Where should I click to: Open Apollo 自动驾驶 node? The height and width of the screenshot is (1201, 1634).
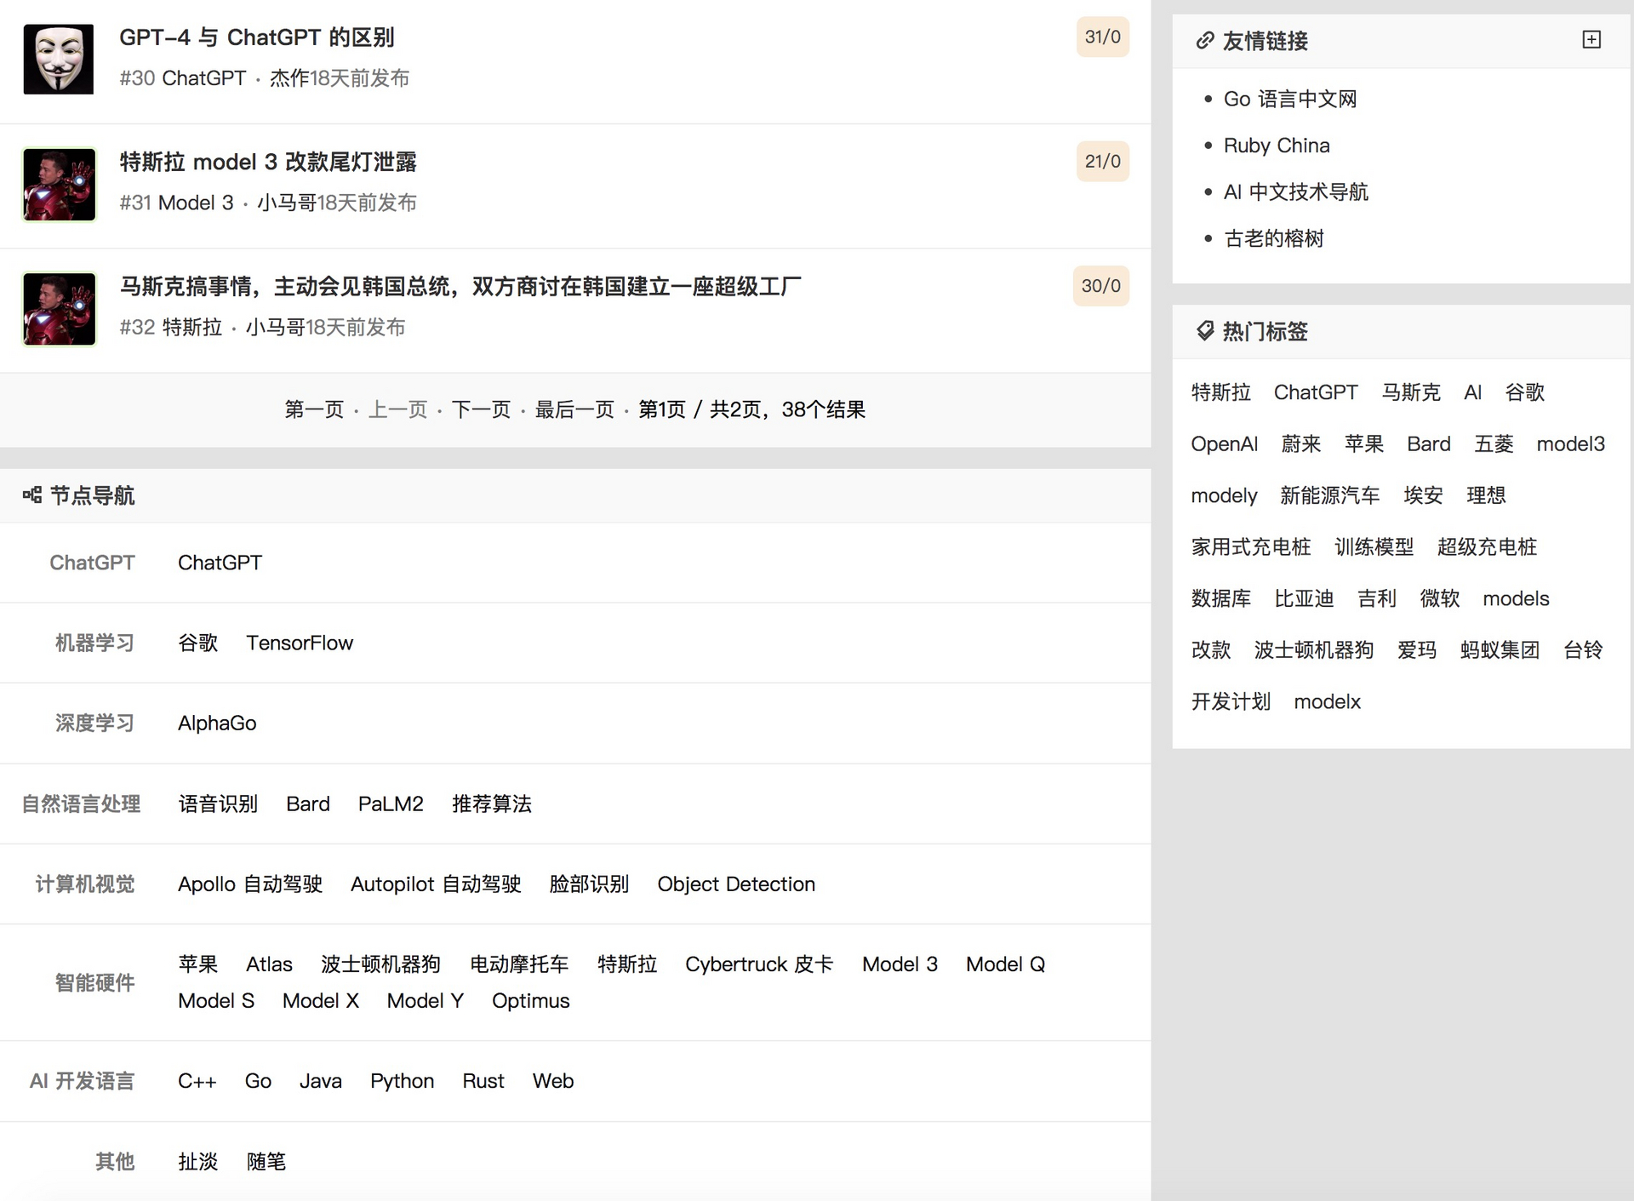[x=250, y=884]
